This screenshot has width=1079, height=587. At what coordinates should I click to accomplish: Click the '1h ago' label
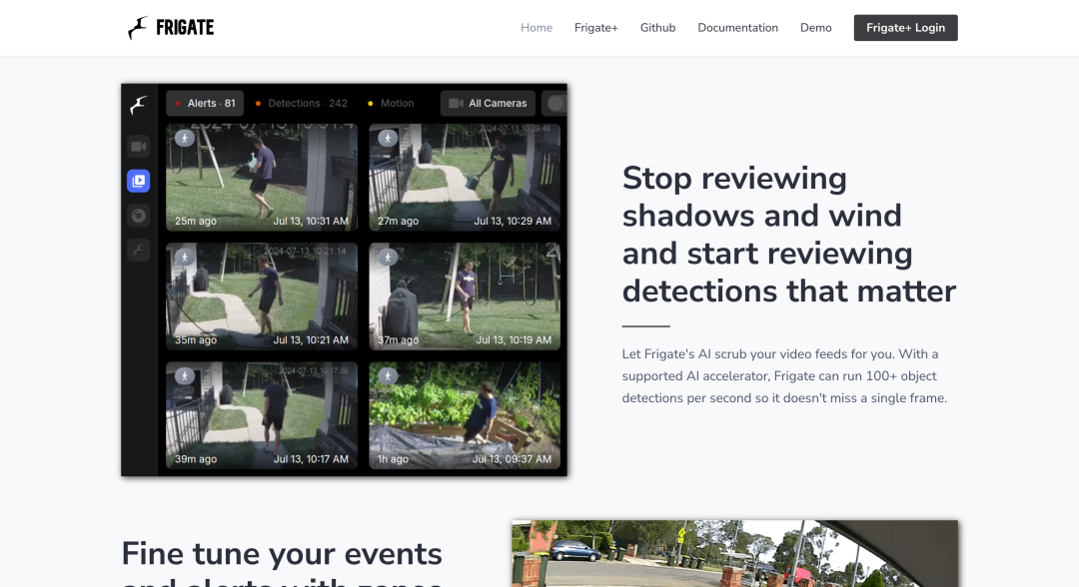[x=393, y=459]
